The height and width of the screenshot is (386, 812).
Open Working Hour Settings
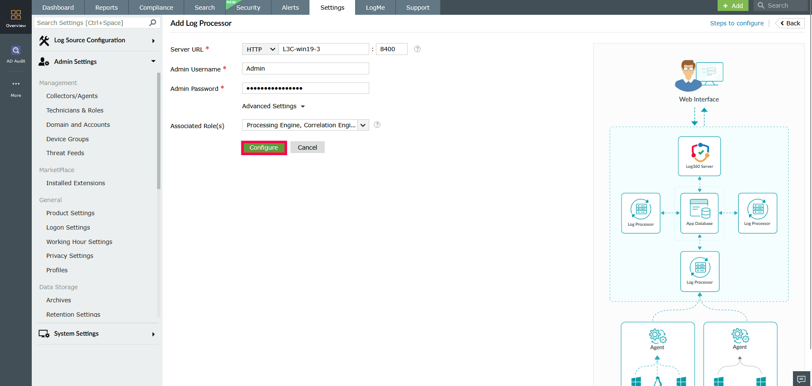click(80, 242)
